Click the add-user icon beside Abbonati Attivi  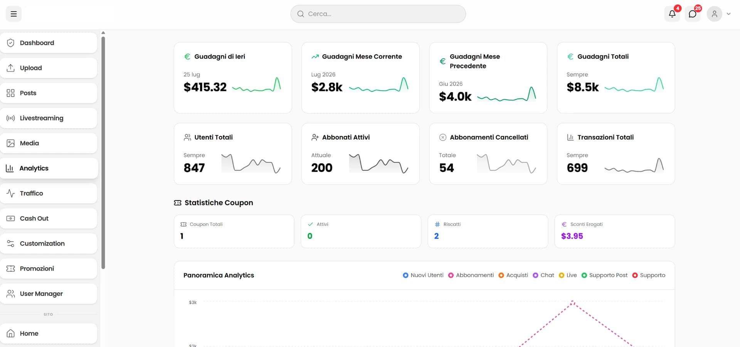pos(315,137)
